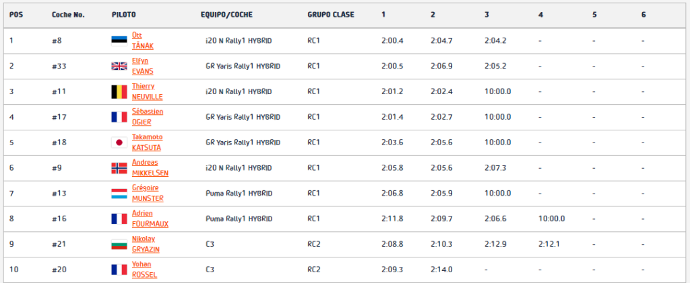
Task: Click the EQUIPO/COCHE column header
Action: pyautogui.click(x=226, y=15)
